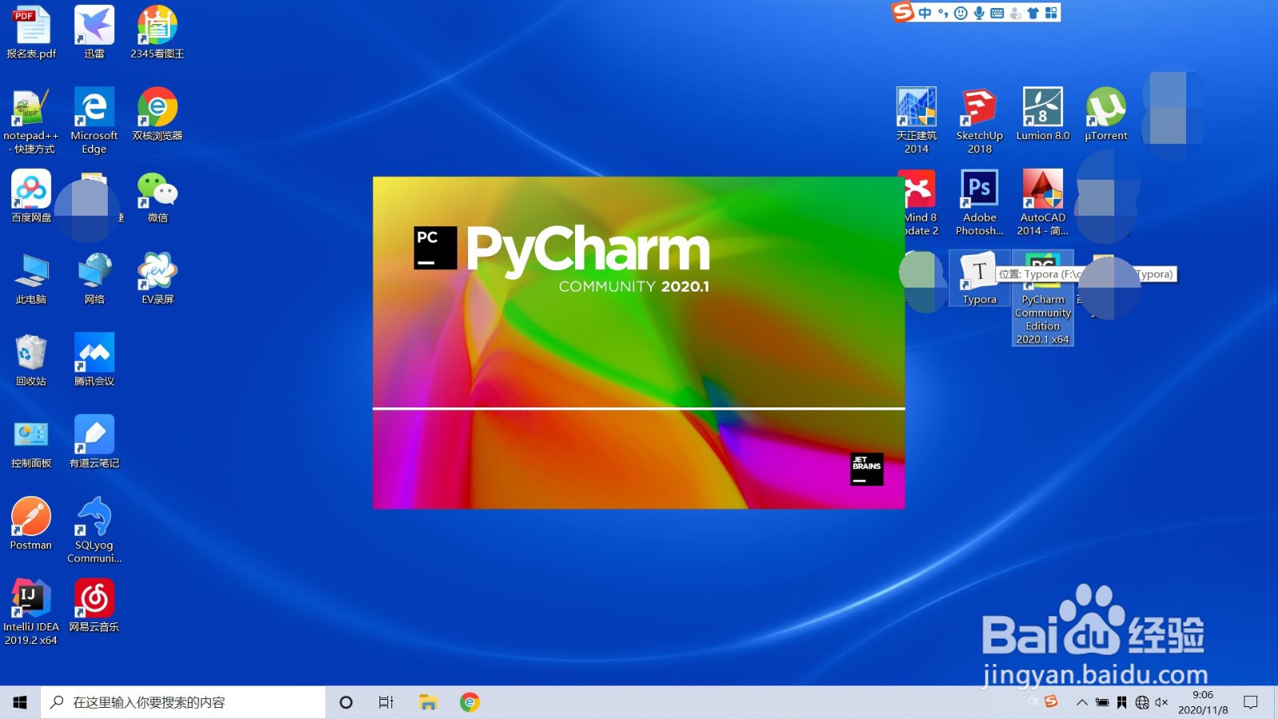Click the Sogou tray icon

pyautogui.click(x=1051, y=701)
